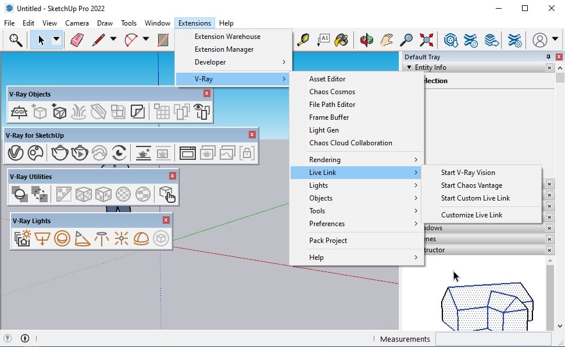Create a V-Ray Rectangle Light
The width and height of the screenshot is (565, 347).
pos(42,238)
